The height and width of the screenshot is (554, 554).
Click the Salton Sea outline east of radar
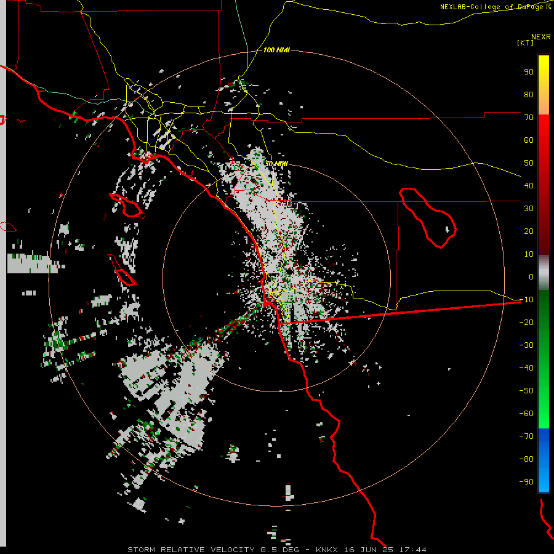(428, 218)
